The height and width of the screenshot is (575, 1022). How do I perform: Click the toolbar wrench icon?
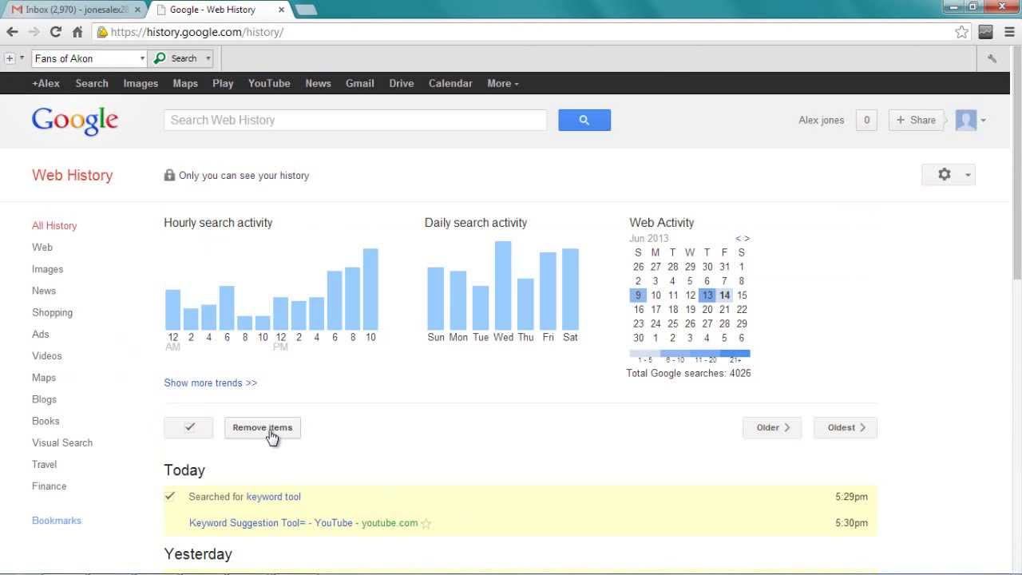(x=992, y=58)
